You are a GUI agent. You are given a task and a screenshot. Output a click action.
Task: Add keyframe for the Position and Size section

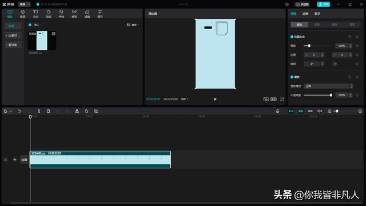point(357,37)
